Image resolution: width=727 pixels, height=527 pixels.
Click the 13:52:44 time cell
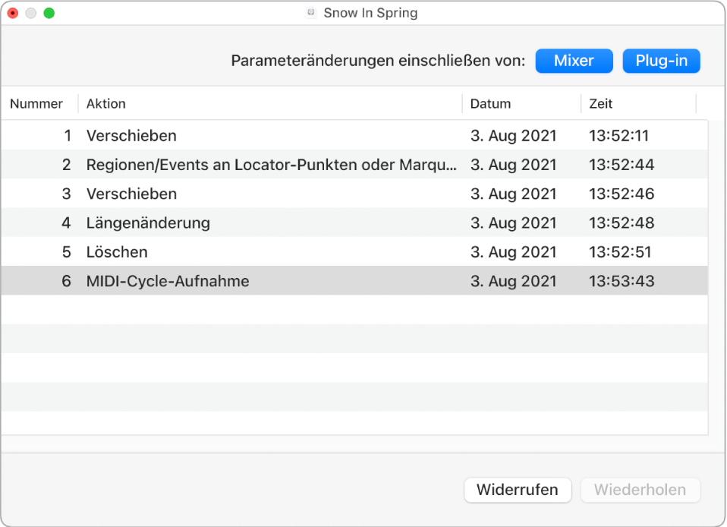pos(621,165)
